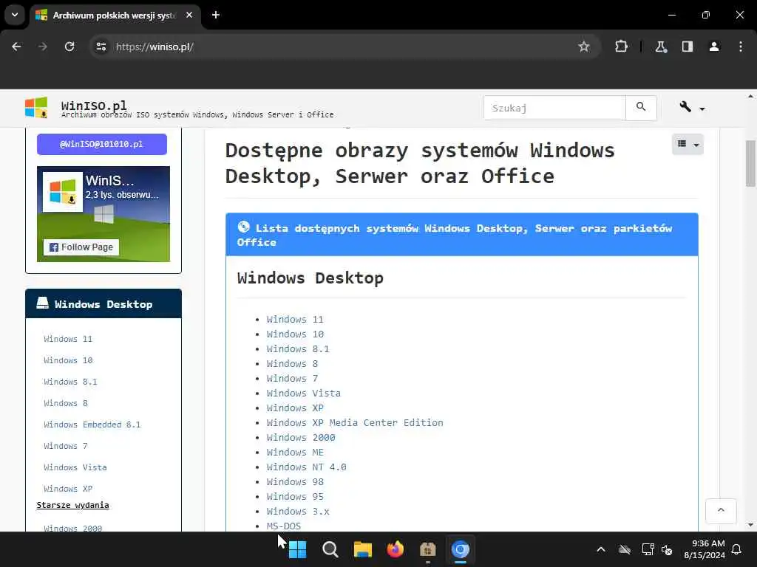Viewport: 757px width, 567px height.
Task: Click the WinISO.pl site title
Action: click(94, 105)
